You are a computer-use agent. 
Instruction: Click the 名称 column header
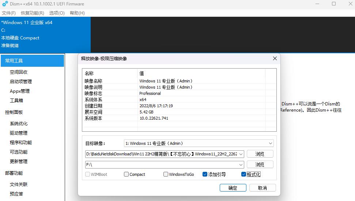[110, 73]
